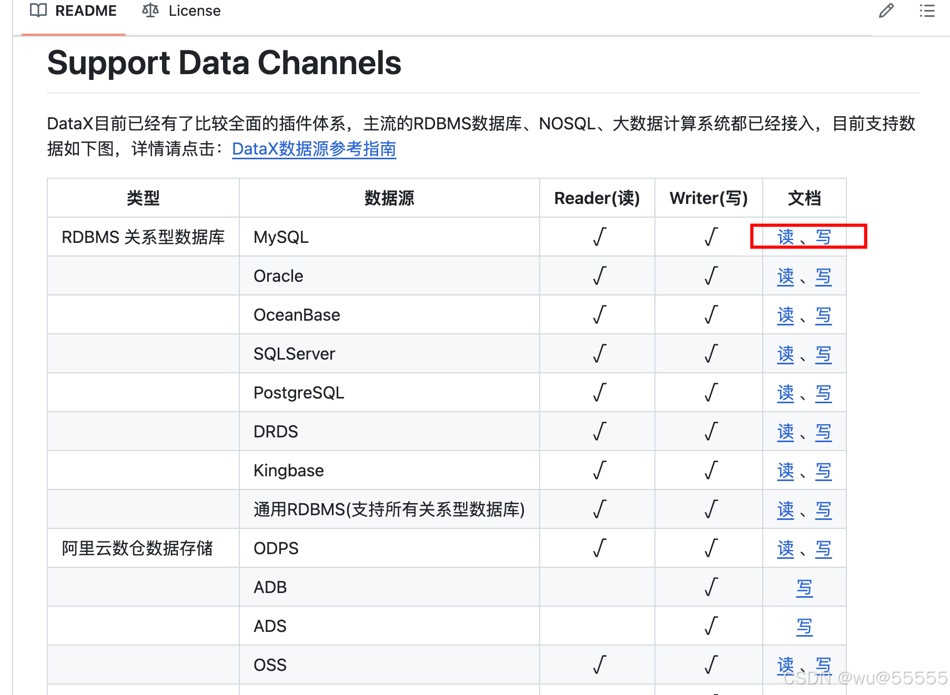The width and height of the screenshot is (950, 695).
Task: Click the 数据源 column header
Action: tap(389, 198)
